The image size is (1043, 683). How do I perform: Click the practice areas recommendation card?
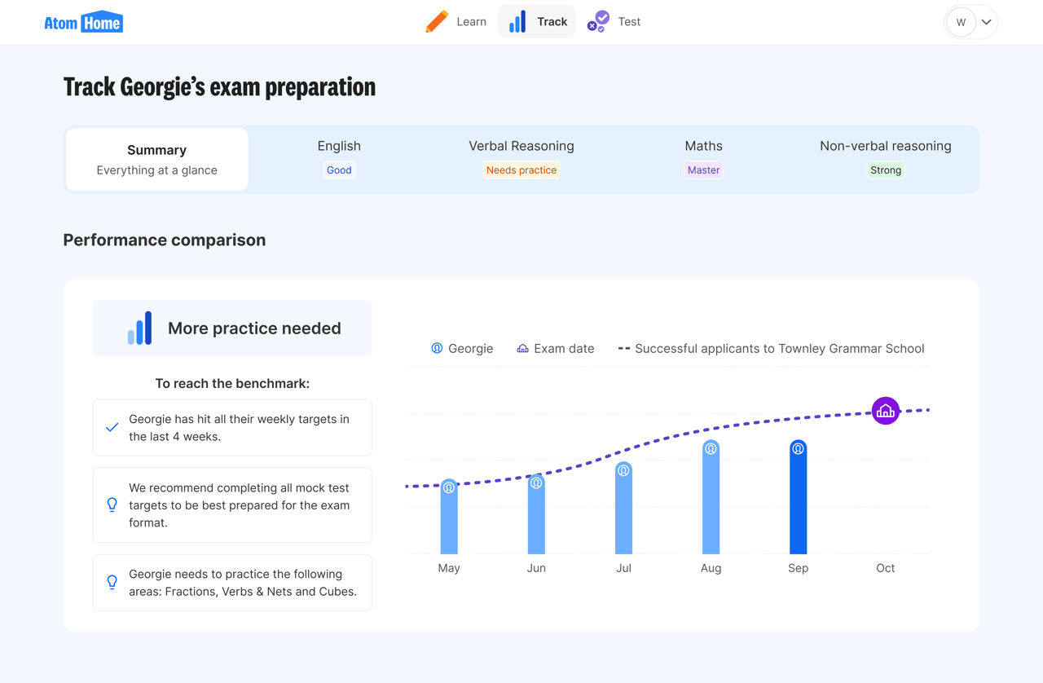coord(232,583)
